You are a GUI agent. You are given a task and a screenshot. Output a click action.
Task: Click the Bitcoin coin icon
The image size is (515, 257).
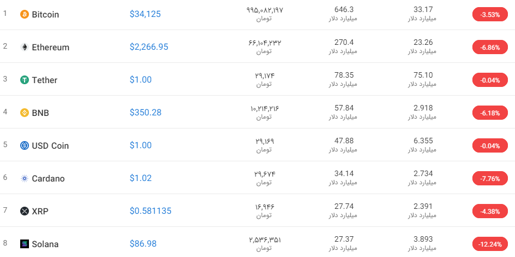25,14
